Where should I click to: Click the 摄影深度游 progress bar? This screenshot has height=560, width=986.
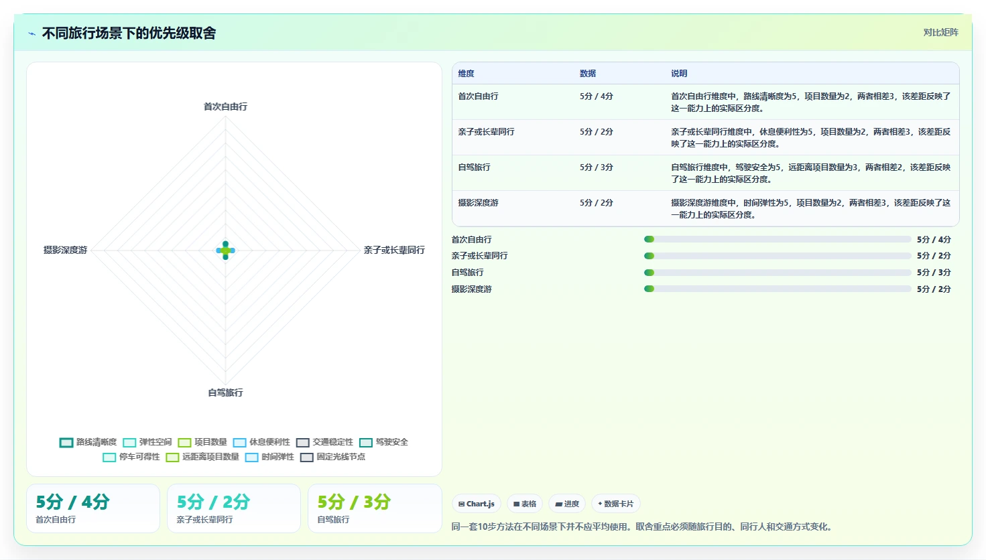pyautogui.click(x=778, y=289)
